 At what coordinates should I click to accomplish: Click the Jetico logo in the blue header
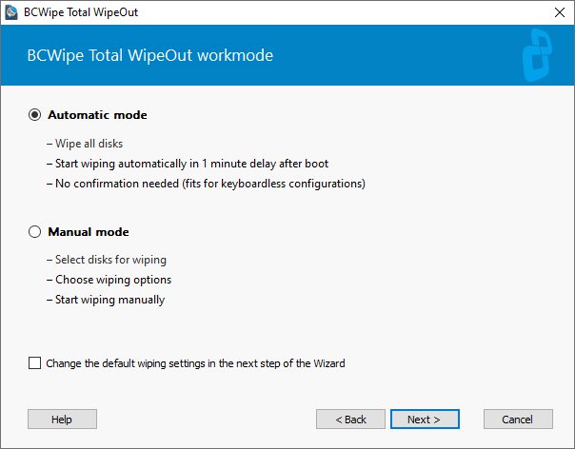(537, 55)
